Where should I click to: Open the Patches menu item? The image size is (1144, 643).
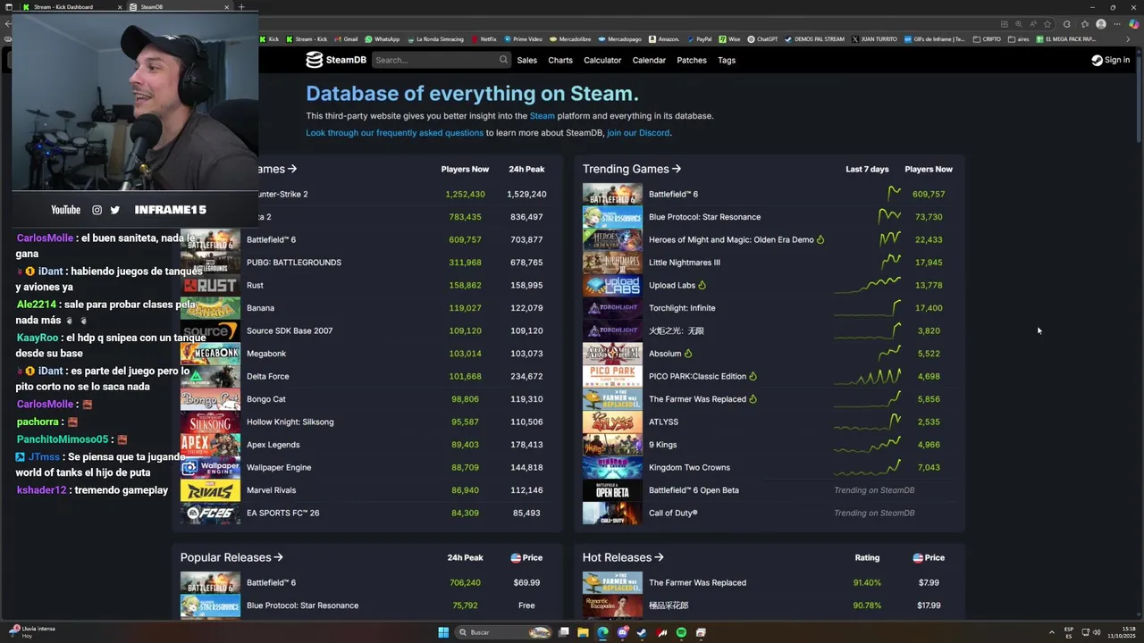[692, 60]
